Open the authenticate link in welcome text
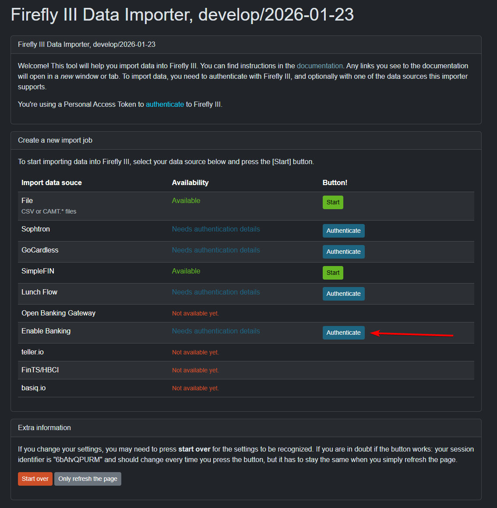This screenshot has width=497, height=508. pos(165,104)
